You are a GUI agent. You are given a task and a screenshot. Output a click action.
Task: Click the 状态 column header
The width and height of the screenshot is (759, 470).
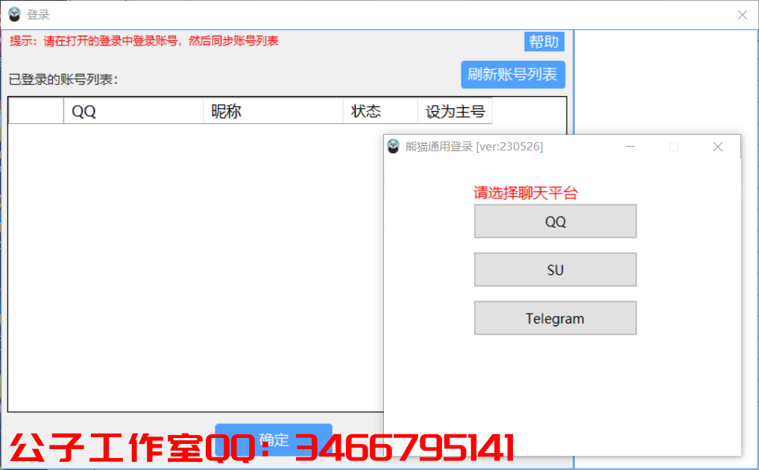tap(380, 111)
